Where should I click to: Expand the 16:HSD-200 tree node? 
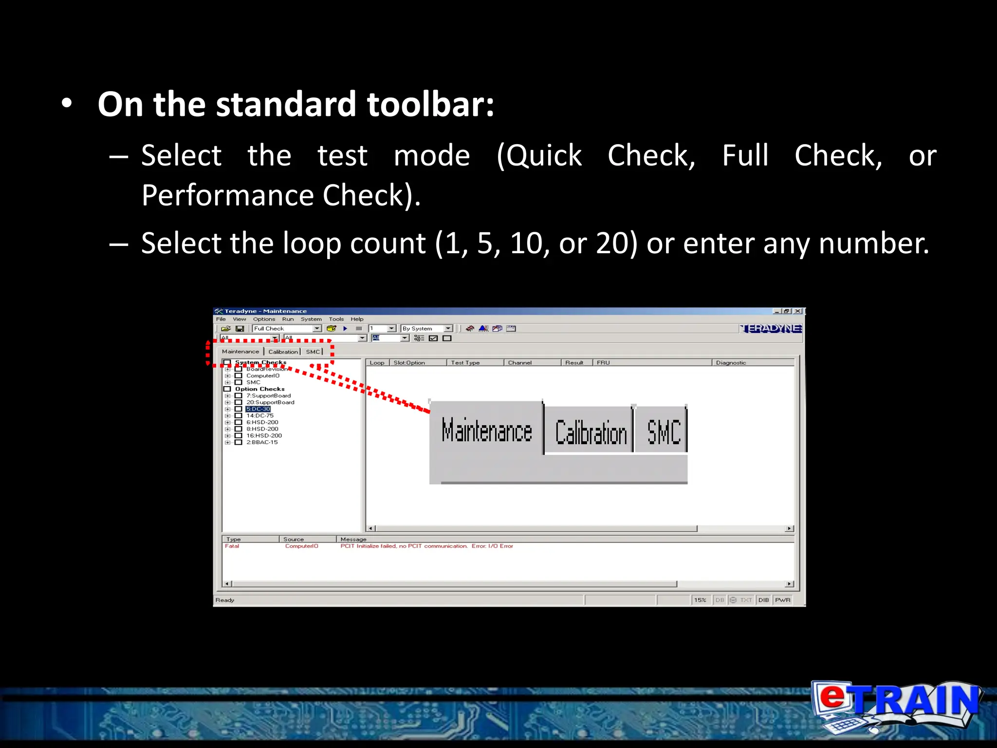[x=227, y=436]
